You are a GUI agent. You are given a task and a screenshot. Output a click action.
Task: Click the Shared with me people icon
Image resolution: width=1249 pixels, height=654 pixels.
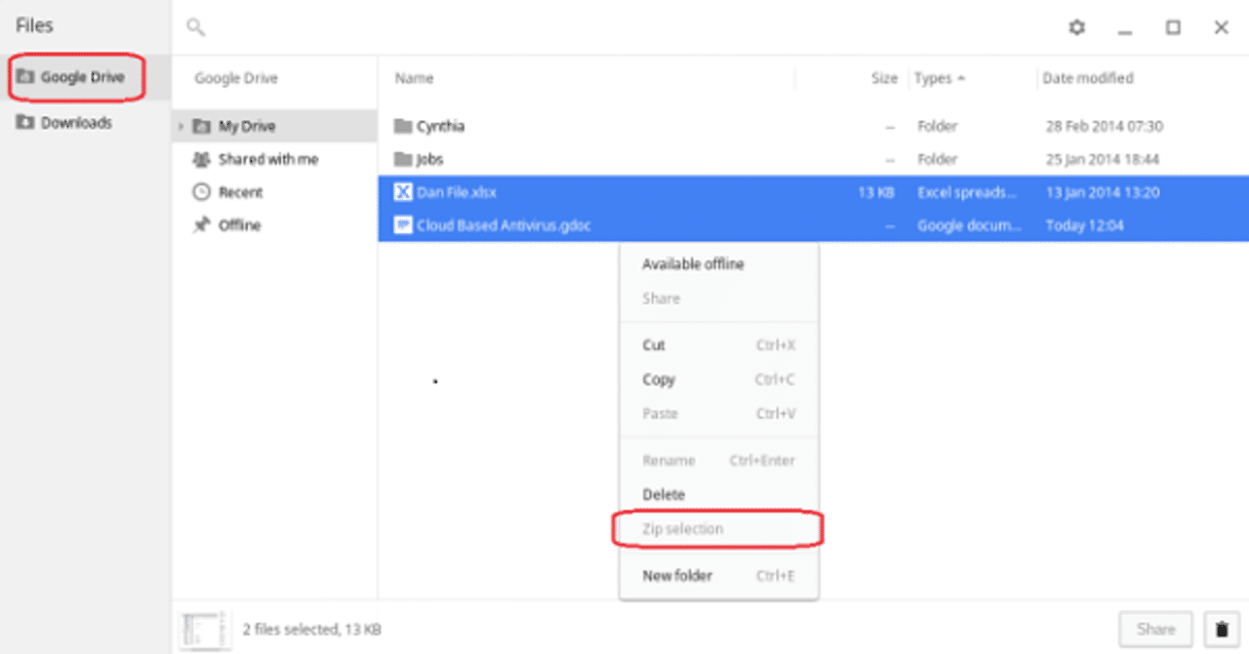(202, 159)
